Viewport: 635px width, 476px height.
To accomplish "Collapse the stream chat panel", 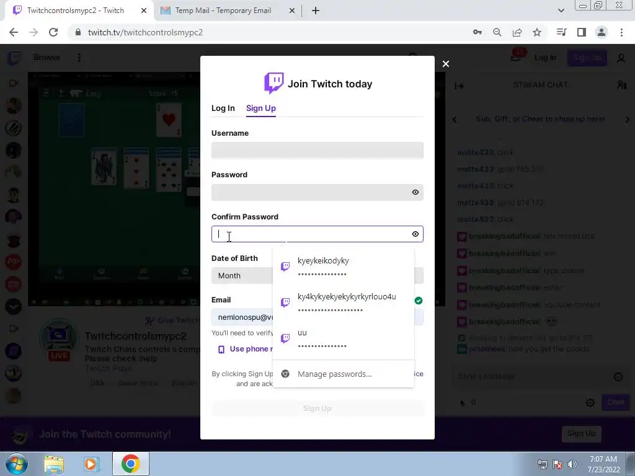I will (x=459, y=86).
